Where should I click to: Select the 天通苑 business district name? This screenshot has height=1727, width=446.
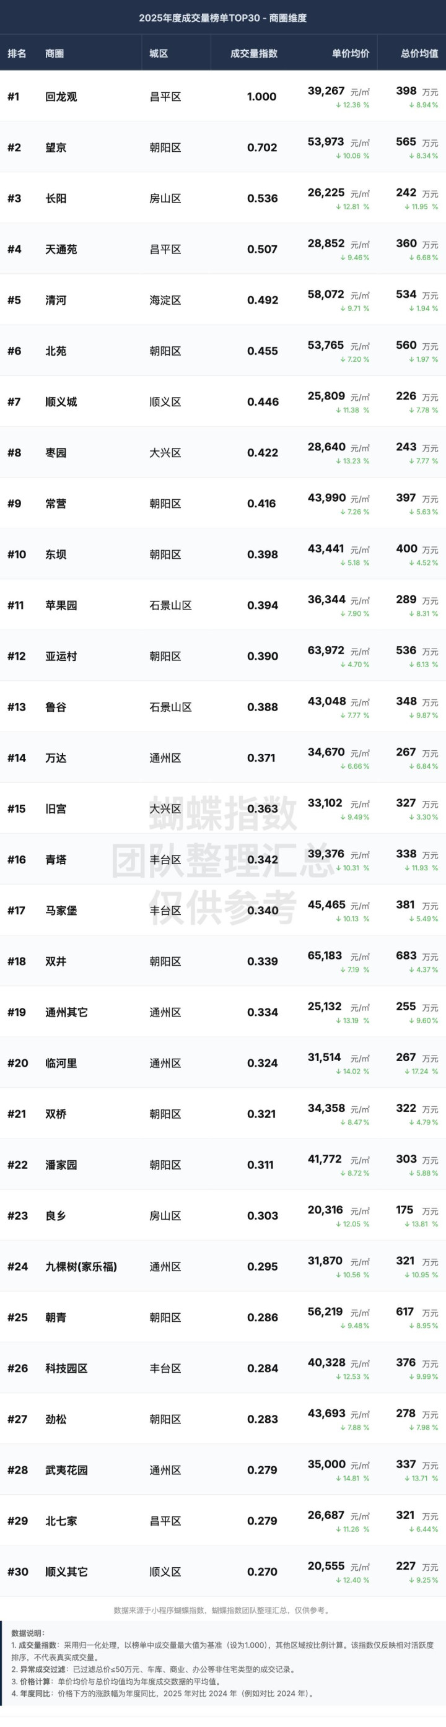coord(61,250)
